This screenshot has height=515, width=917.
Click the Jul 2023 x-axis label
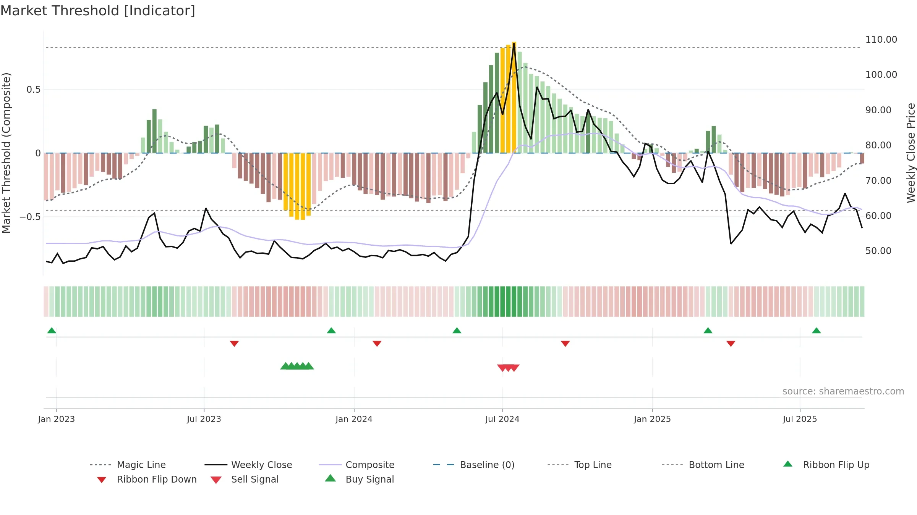coord(204,419)
